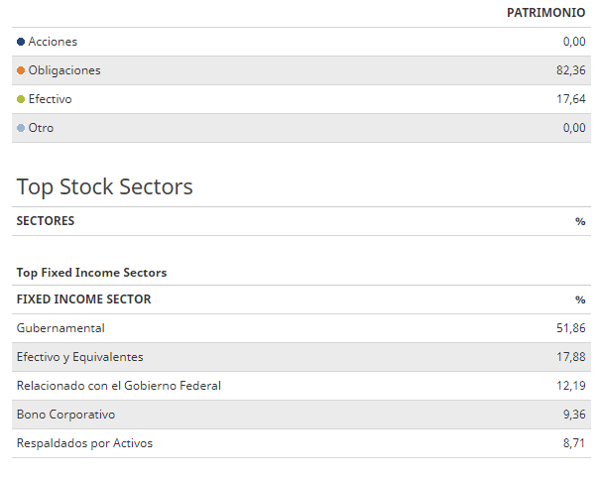601x477 pixels.
Task: Select the Efectivo asset label
Action: (x=51, y=99)
